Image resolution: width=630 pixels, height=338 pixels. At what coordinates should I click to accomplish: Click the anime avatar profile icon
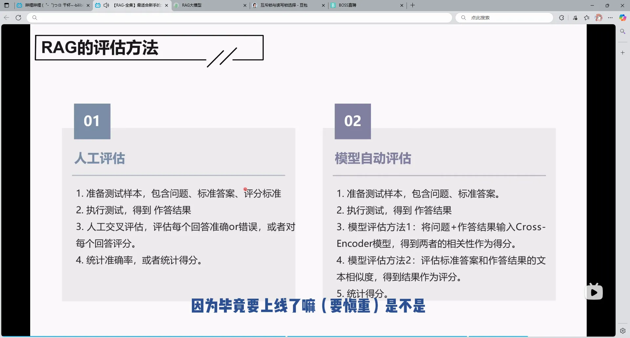pos(598,18)
